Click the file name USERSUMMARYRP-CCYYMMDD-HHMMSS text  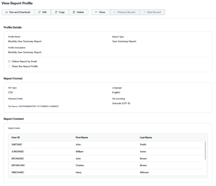[38, 106]
